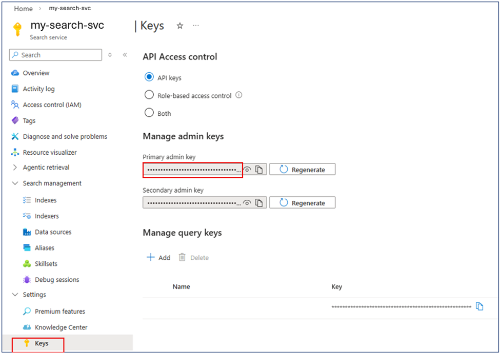Click the Diagnose and solve problems wrench icon
500x353 pixels.
pos(15,136)
